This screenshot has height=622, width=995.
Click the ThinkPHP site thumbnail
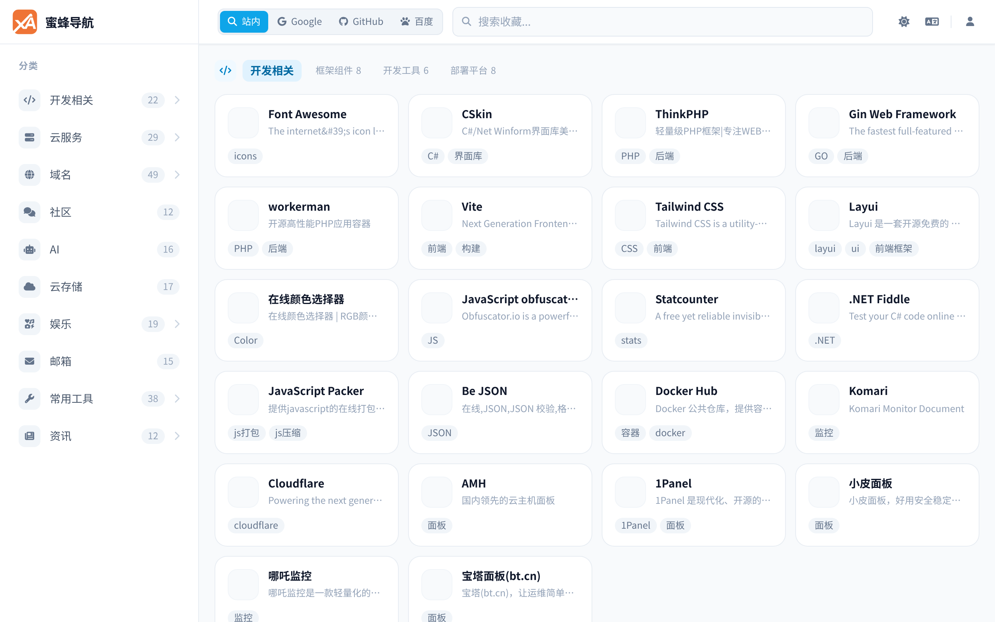click(630, 122)
